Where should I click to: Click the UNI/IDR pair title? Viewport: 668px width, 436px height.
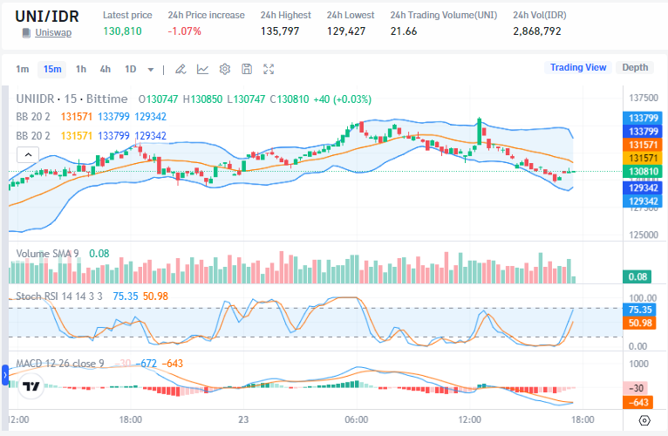[47, 17]
